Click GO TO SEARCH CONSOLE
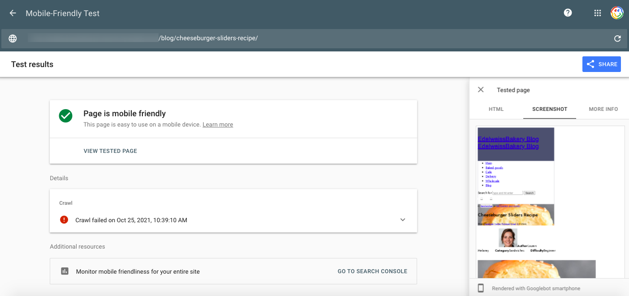 [372, 271]
